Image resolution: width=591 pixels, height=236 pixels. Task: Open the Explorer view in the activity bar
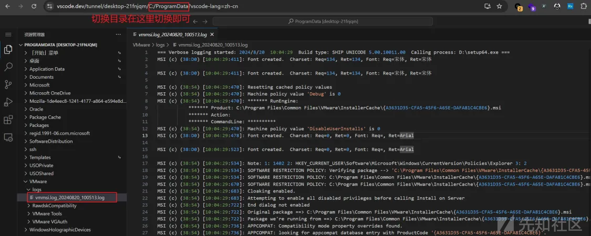coord(8,49)
